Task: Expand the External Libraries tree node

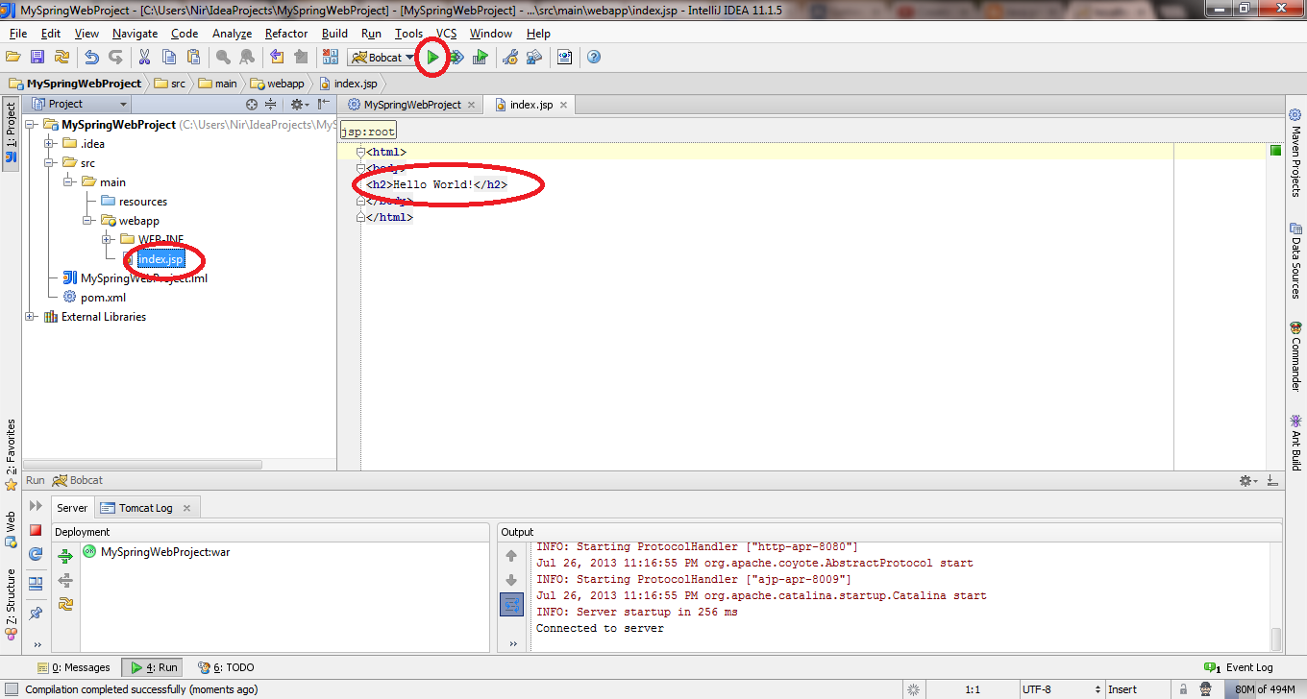Action: [x=31, y=317]
